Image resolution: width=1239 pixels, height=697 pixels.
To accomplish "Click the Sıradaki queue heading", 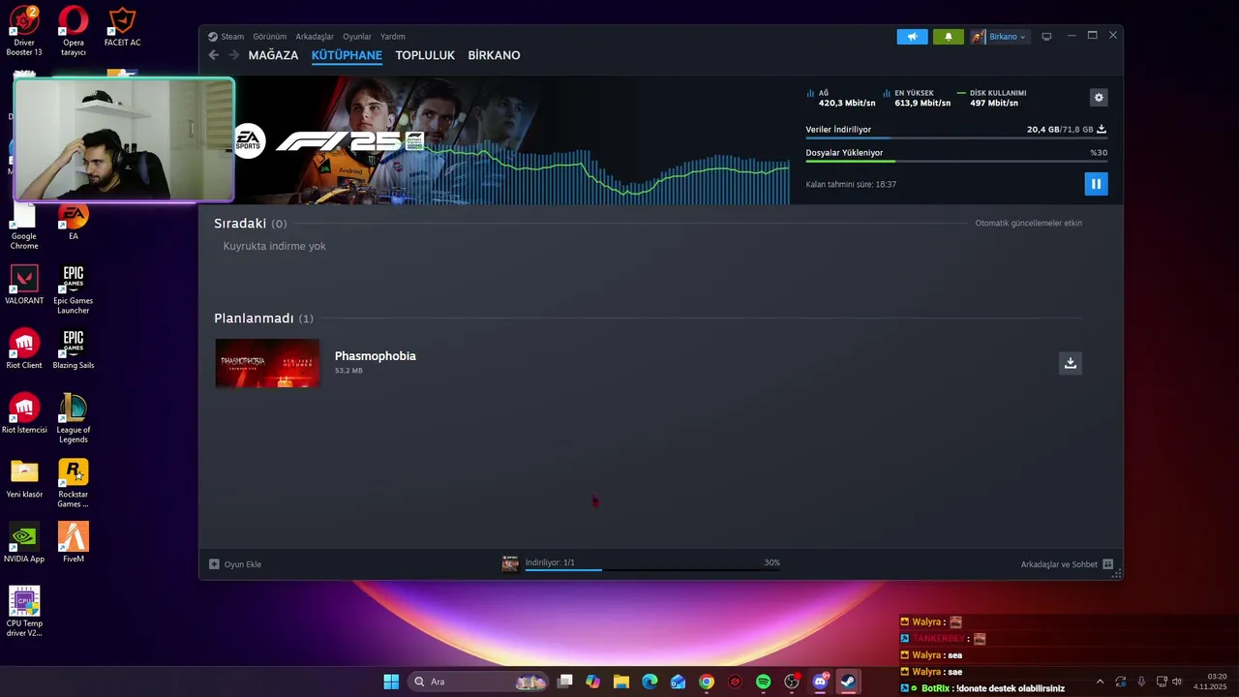I will [x=240, y=224].
